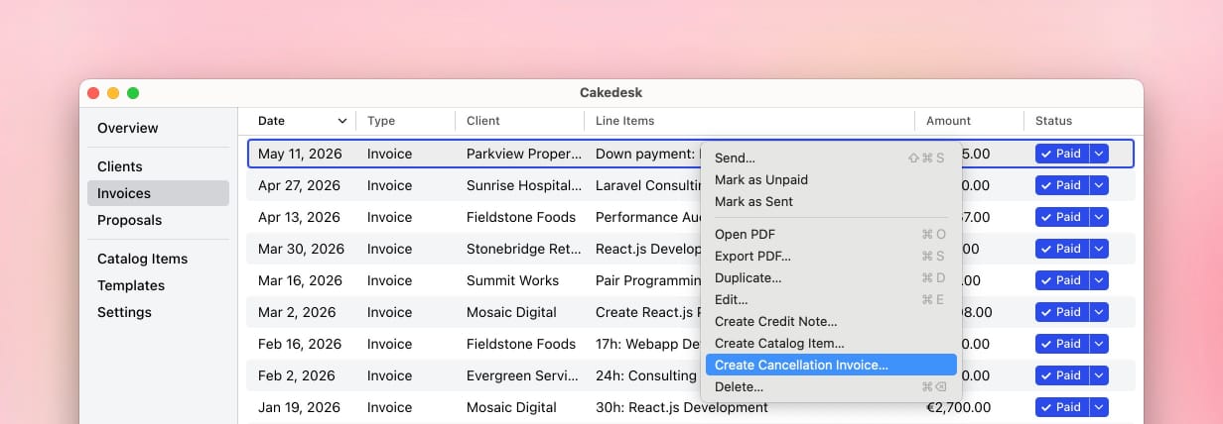Screen dimensions: 1223x424
Task: Click Paid button for Feb 16, 2026 invoice
Action: pyautogui.click(x=1061, y=344)
